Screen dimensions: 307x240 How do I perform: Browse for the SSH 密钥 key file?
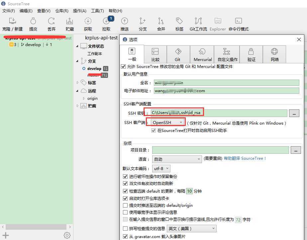pyautogui.click(x=294, y=113)
